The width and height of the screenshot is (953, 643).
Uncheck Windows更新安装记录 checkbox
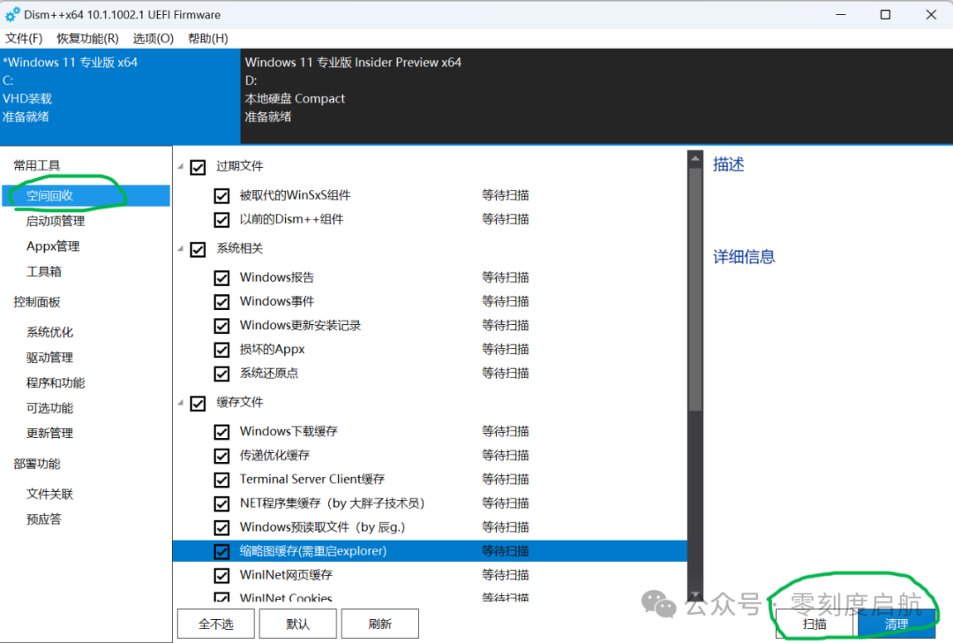(221, 326)
